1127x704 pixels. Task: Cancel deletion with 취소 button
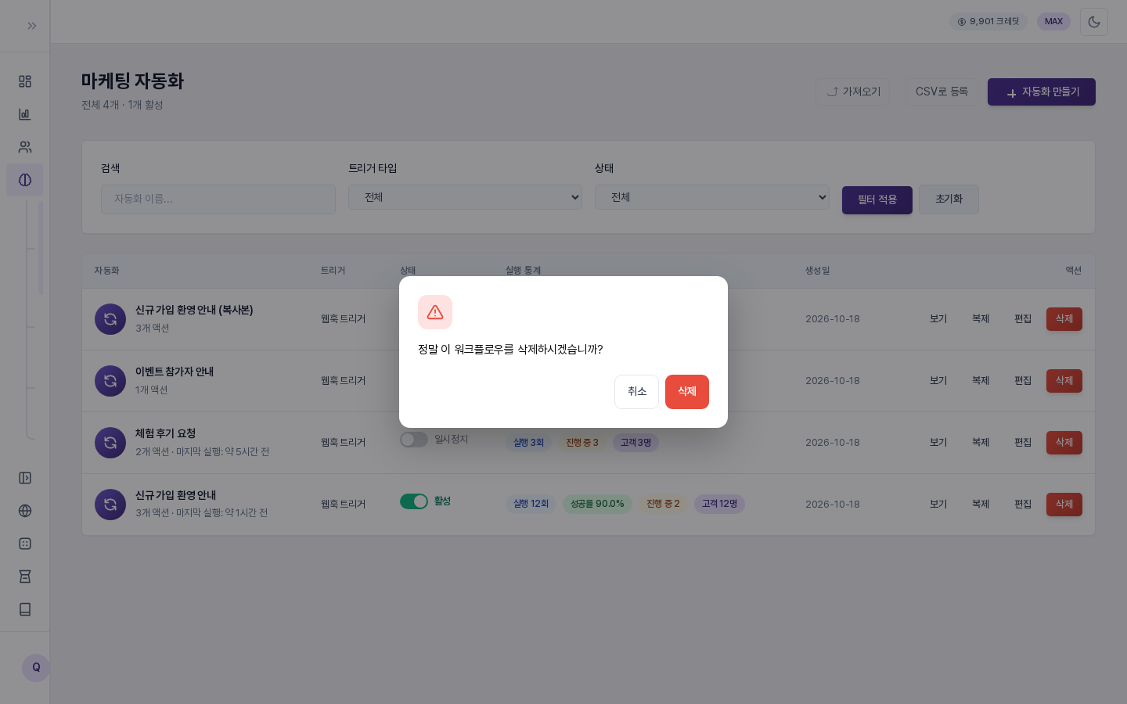coord(636,392)
